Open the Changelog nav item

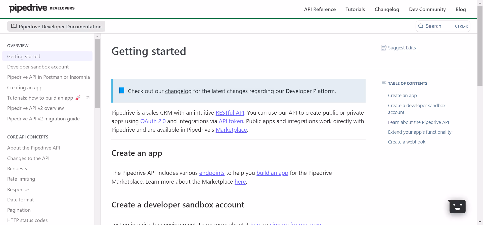pos(387,9)
